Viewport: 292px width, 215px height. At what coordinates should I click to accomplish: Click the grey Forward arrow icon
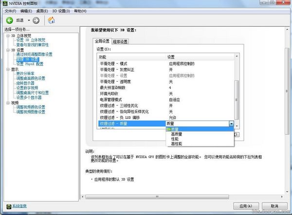click(x=36, y=20)
